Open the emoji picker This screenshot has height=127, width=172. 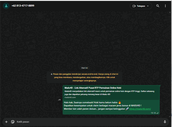(13, 122)
